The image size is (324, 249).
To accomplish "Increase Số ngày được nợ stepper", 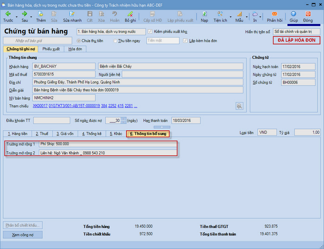I will point(123,119).
